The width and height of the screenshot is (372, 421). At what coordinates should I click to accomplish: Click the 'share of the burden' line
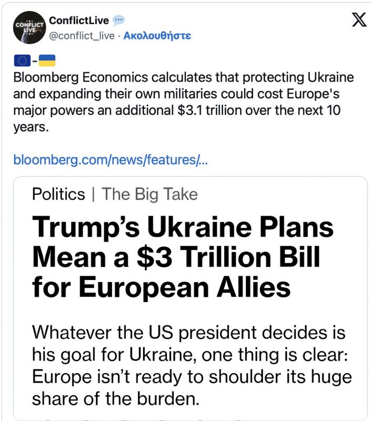[x=116, y=398]
